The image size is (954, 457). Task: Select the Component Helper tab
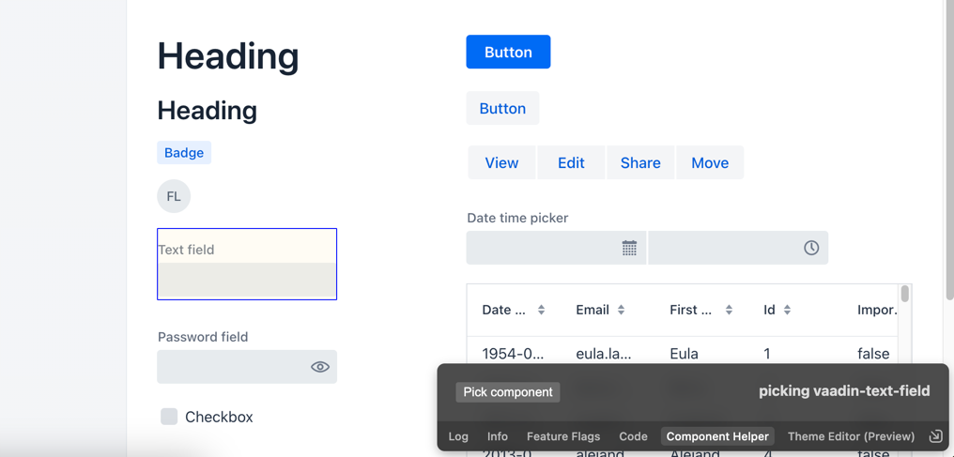coord(717,436)
